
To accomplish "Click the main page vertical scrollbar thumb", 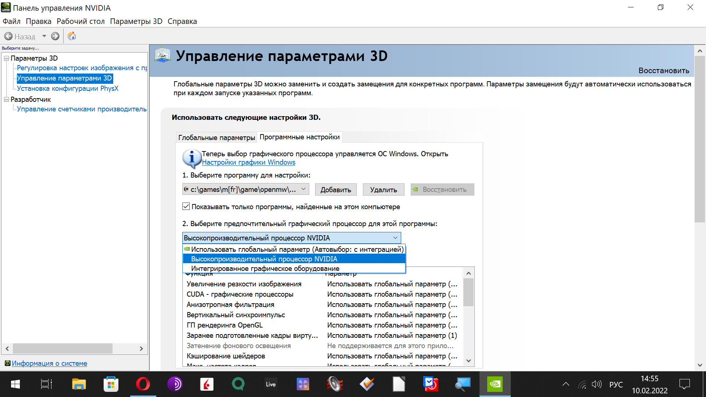I will (x=700, y=140).
